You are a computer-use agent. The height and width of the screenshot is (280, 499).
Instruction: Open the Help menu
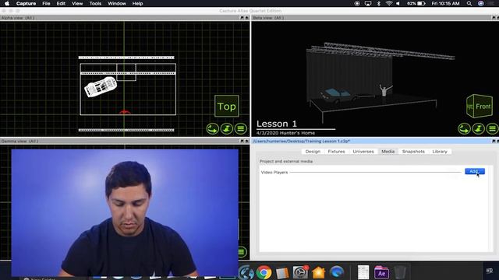[137, 3]
